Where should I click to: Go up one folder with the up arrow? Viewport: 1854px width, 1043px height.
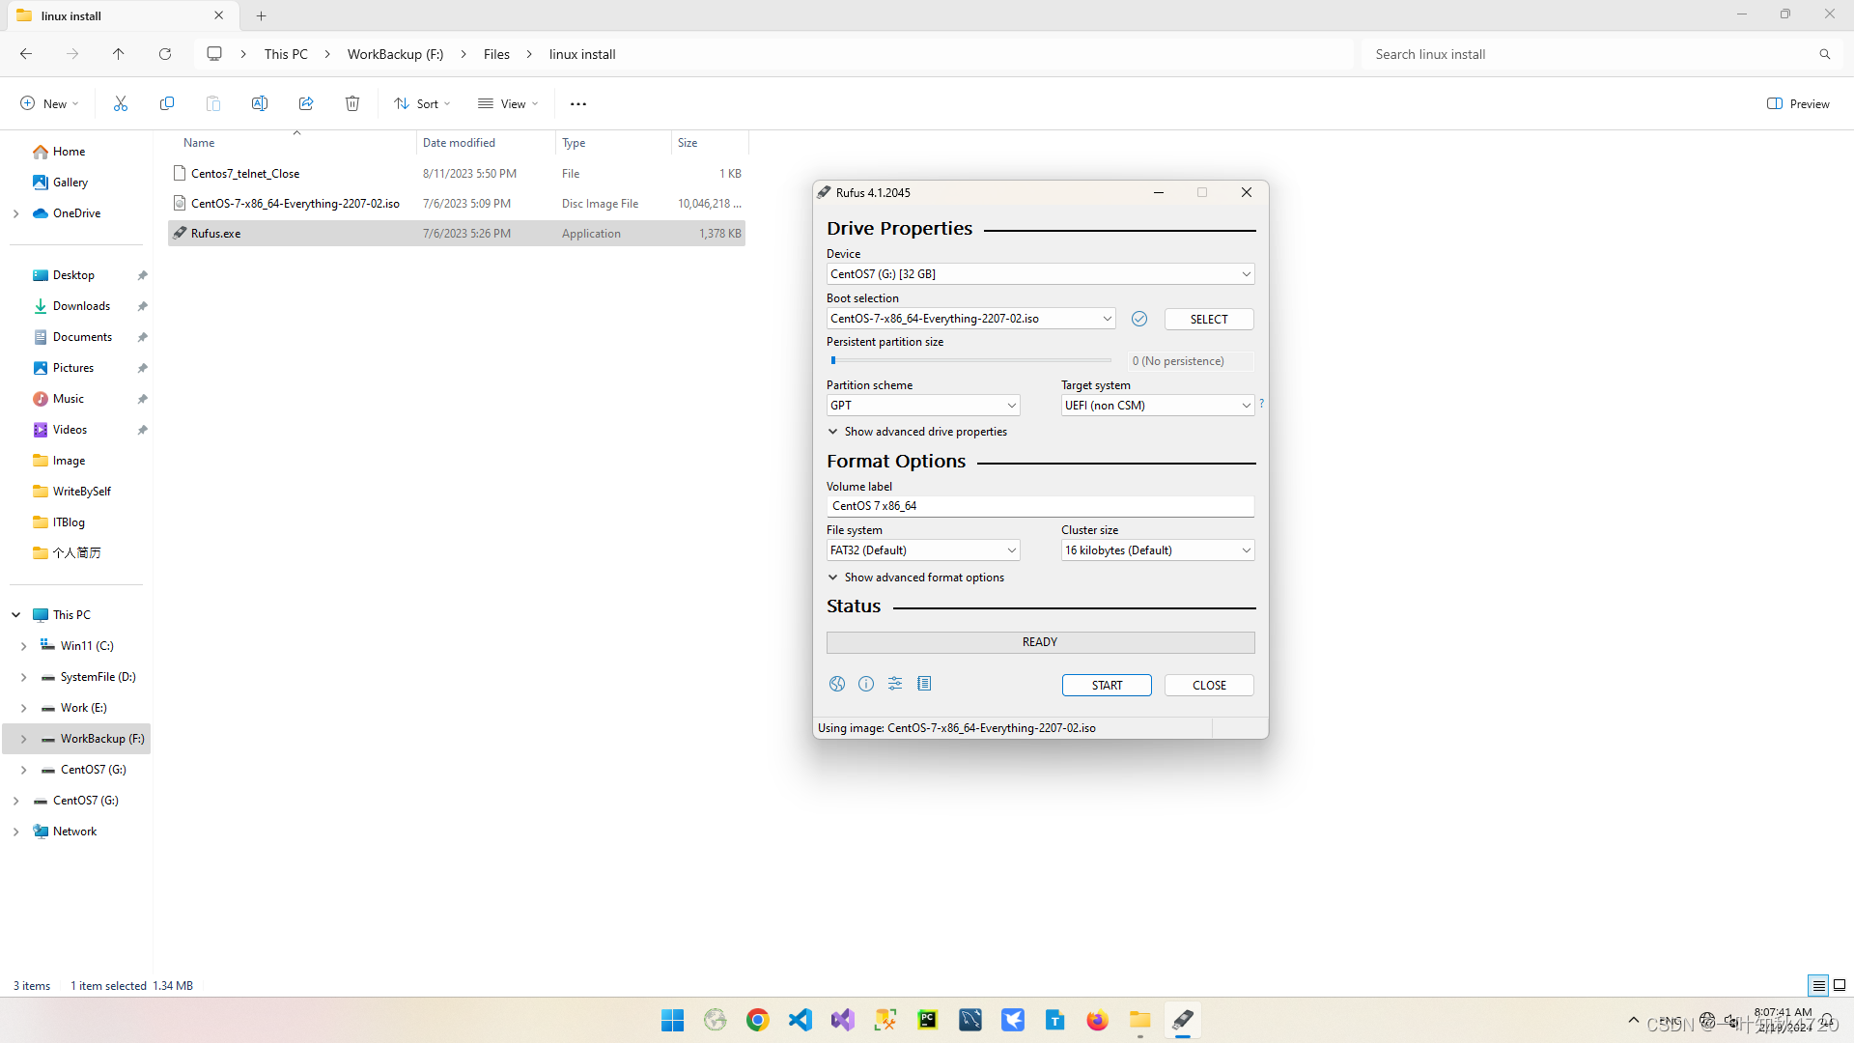119,54
